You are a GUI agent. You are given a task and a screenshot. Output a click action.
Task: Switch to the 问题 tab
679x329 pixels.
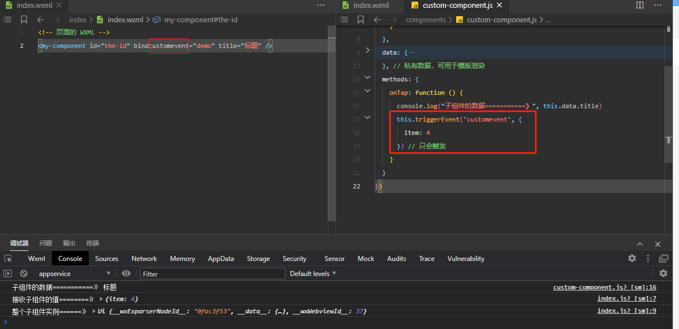[x=46, y=243]
